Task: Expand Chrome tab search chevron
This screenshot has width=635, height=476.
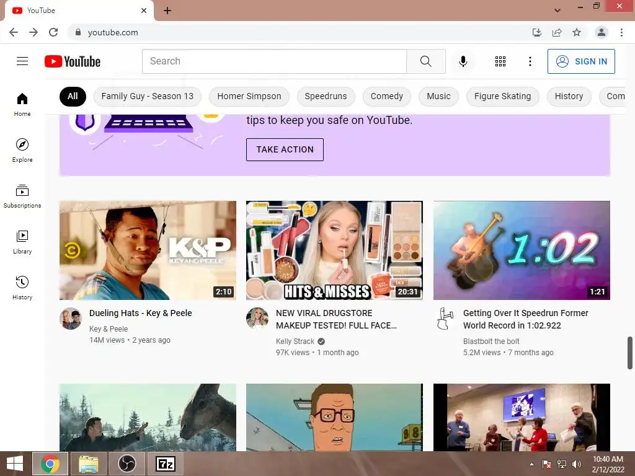Action: click(557, 11)
